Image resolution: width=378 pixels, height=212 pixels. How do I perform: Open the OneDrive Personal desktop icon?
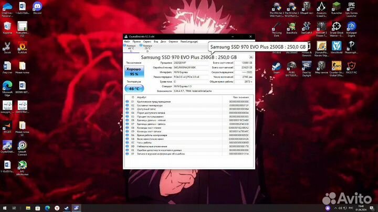click(x=7, y=9)
